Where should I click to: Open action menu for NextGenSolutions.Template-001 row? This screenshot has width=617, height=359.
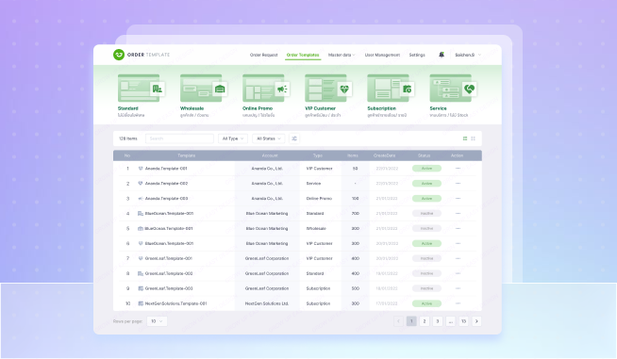(x=458, y=303)
